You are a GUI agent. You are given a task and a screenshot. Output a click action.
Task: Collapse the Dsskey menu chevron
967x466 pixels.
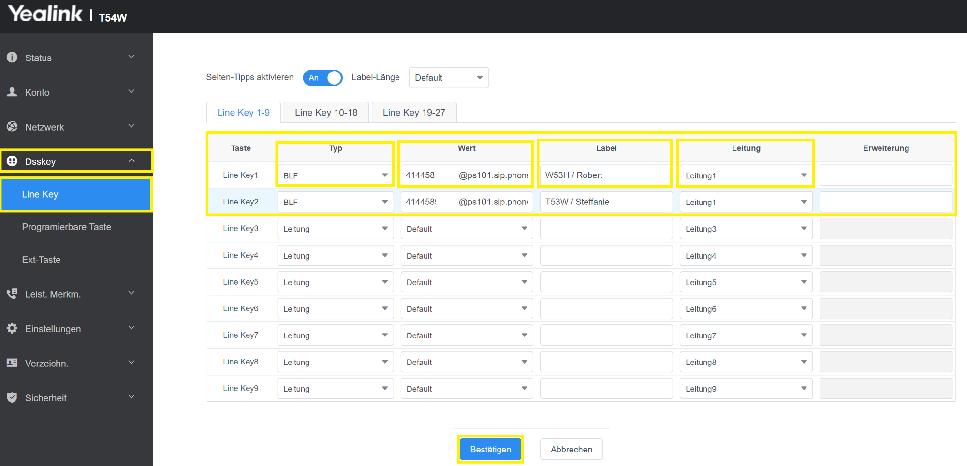132,160
